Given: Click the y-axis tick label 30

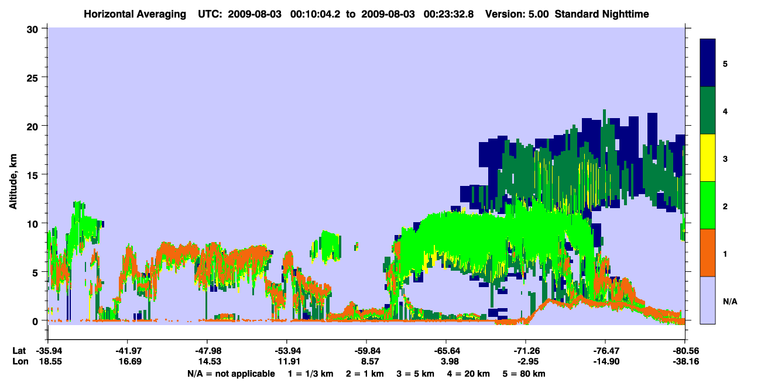Looking at the screenshot, I should [33, 29].
